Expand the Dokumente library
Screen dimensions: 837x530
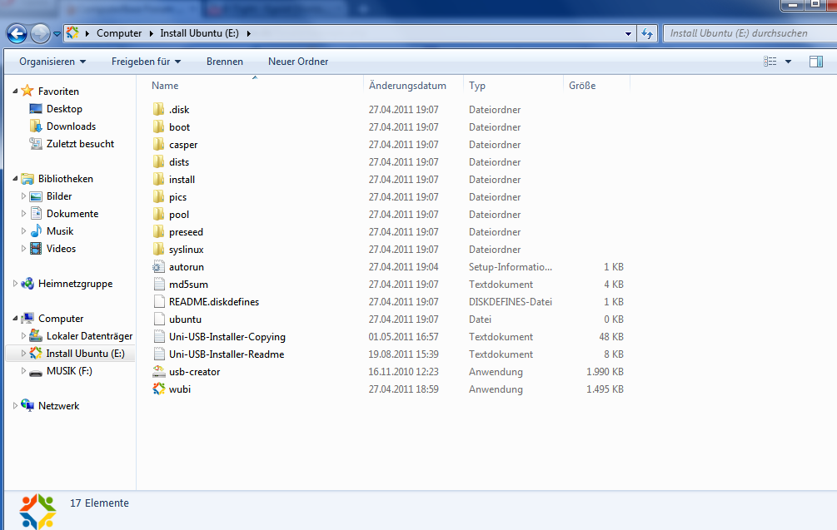(x=23, y=214)
